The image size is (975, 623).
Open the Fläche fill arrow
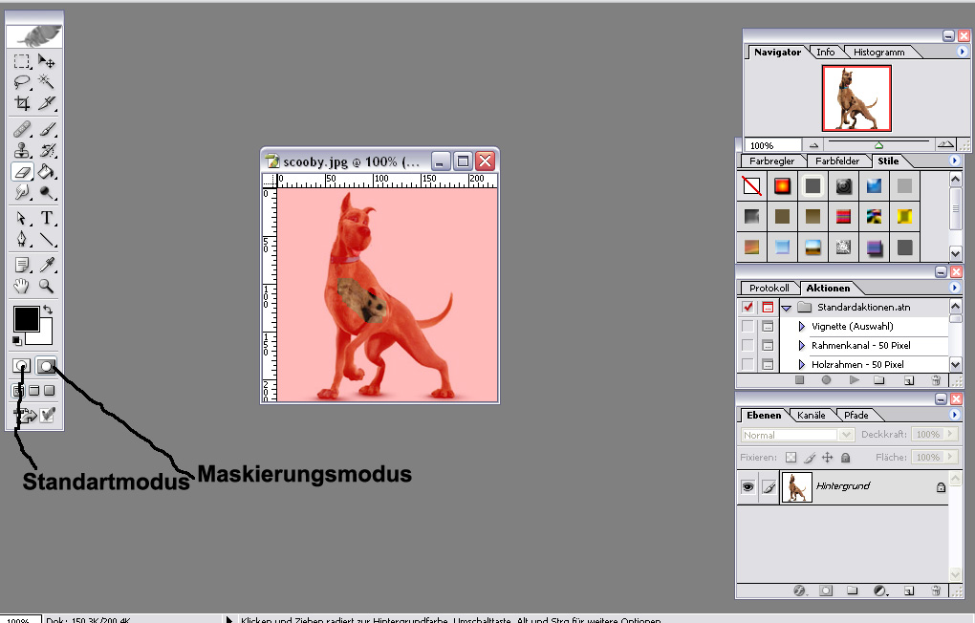tap(950, 457)
